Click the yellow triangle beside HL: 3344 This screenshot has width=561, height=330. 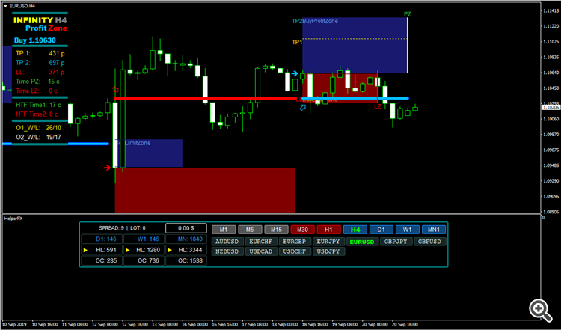(170, 250)
